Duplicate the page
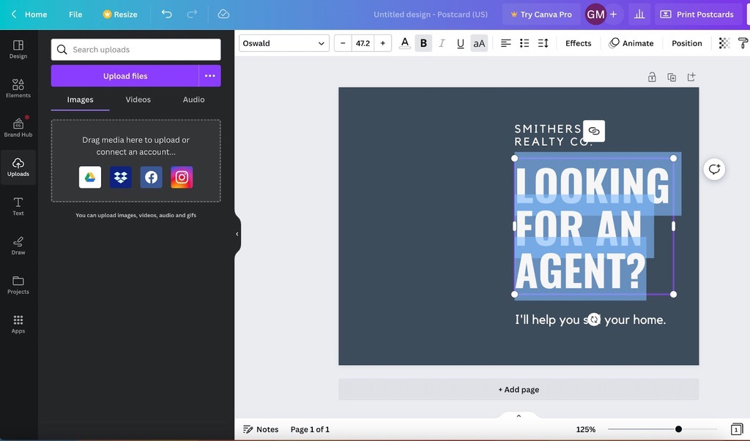 pos(672,77)
